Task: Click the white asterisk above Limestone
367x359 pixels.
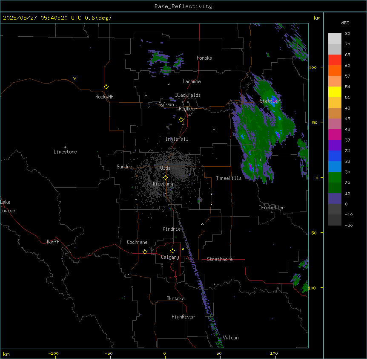Action: point(65,148)
